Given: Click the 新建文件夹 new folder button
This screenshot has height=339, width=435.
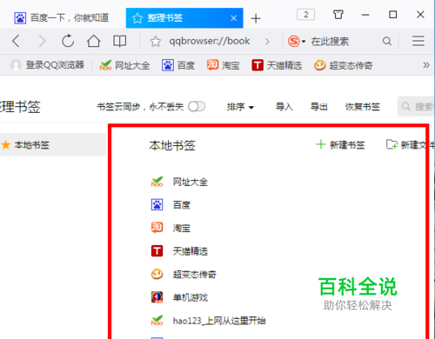Looking at the screenshot, I should pos(411,144).
